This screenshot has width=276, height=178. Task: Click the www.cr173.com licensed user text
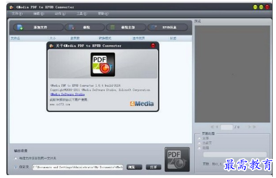pos(60,104)
